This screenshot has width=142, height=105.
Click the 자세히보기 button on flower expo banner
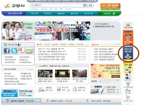coord(116,76)
